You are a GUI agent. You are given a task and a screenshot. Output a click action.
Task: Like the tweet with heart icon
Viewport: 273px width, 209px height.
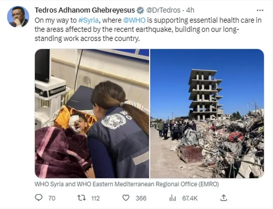point(126,198)
